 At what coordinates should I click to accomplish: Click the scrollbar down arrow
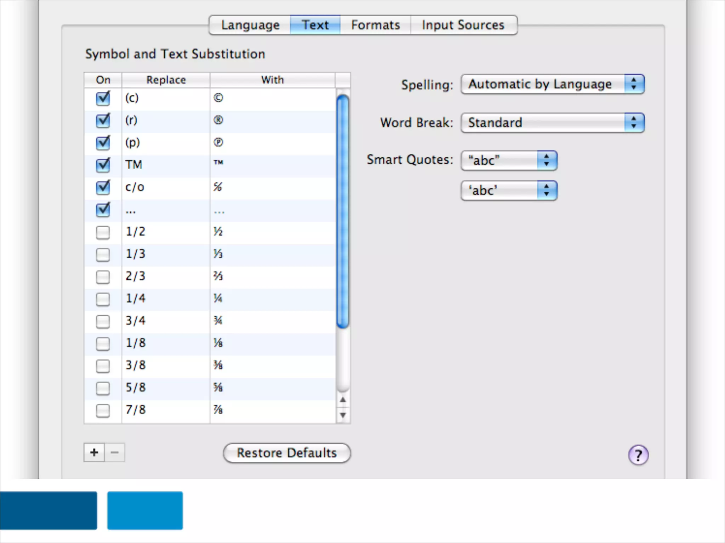coord(343,415)
